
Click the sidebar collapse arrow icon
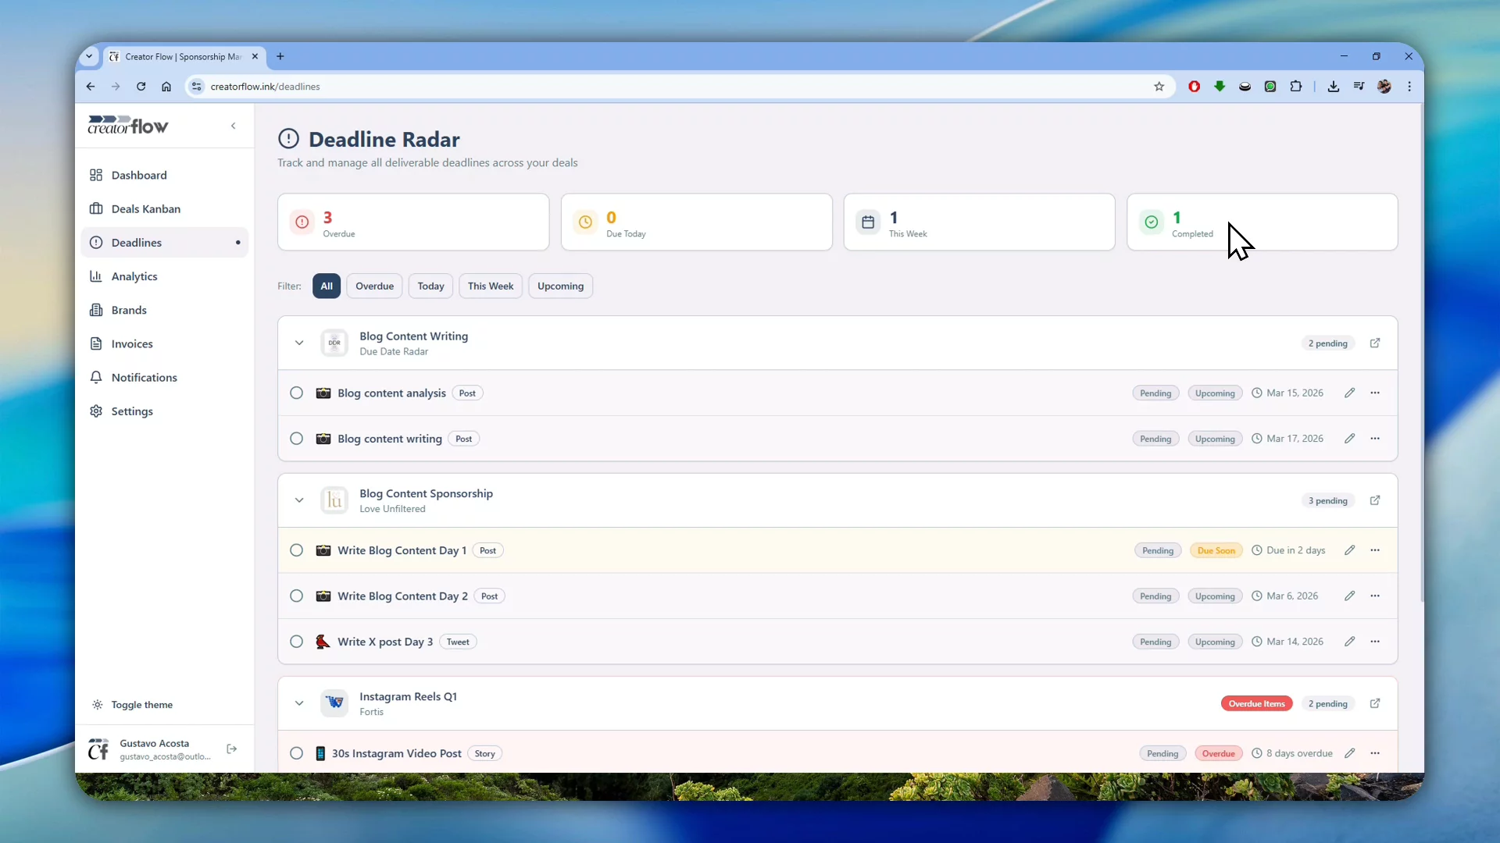(233, 126)
